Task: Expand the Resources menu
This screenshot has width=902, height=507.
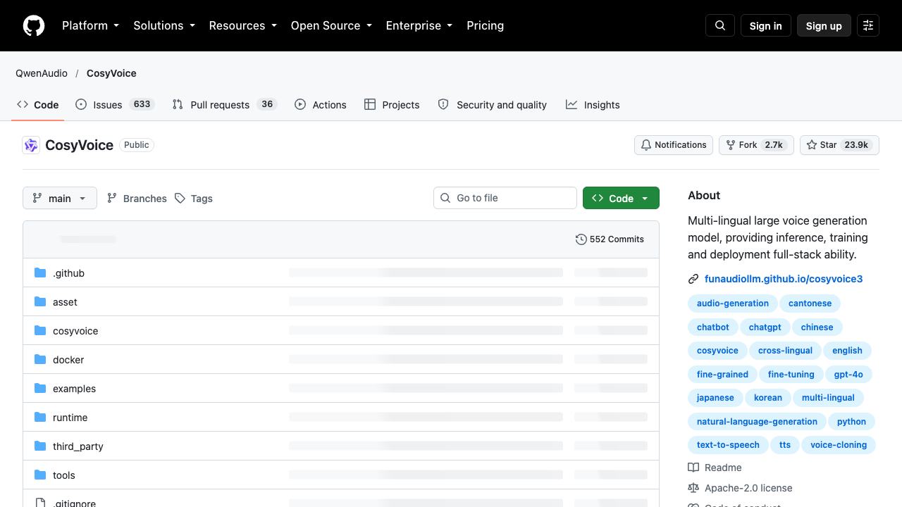Action: coord(242,25)
